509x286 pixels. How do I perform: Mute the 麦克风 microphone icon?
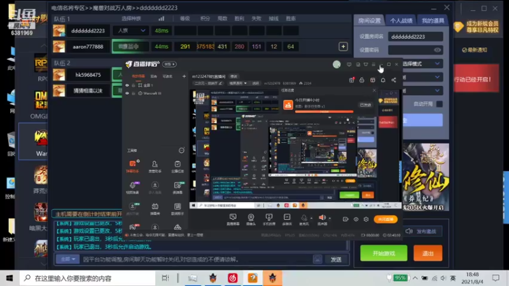tap(304, 217)
